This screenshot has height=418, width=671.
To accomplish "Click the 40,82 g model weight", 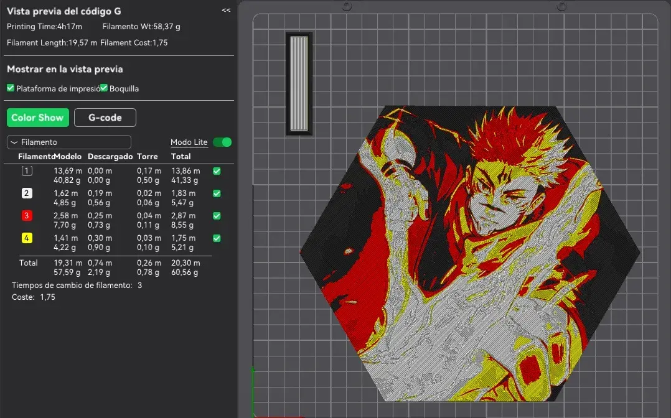I will (x=67, y=180).
